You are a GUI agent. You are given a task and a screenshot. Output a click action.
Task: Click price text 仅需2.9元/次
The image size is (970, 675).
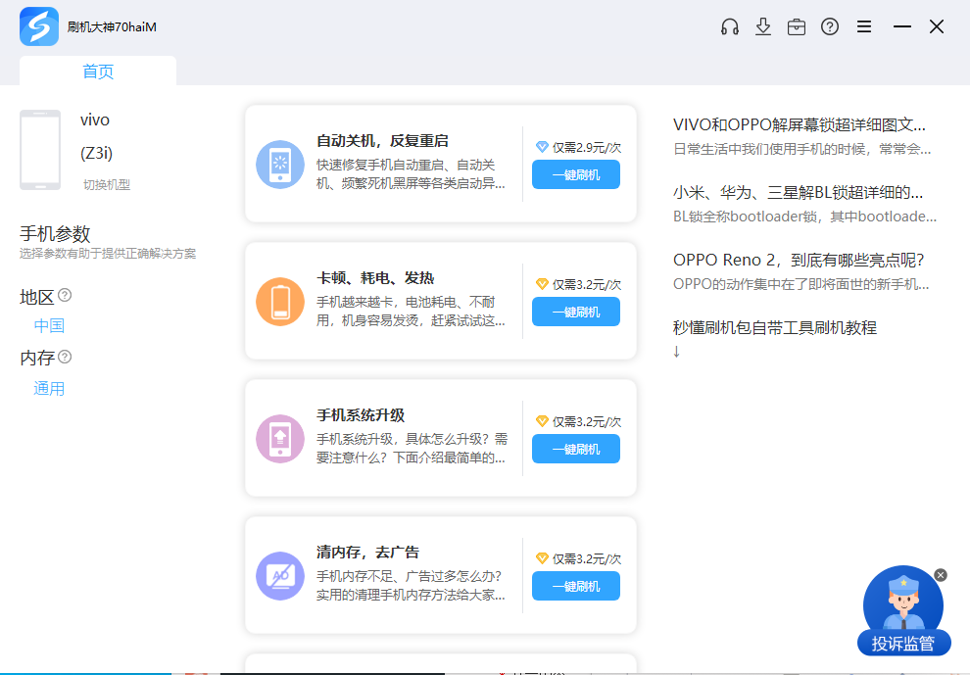click(x=587, y=147)
